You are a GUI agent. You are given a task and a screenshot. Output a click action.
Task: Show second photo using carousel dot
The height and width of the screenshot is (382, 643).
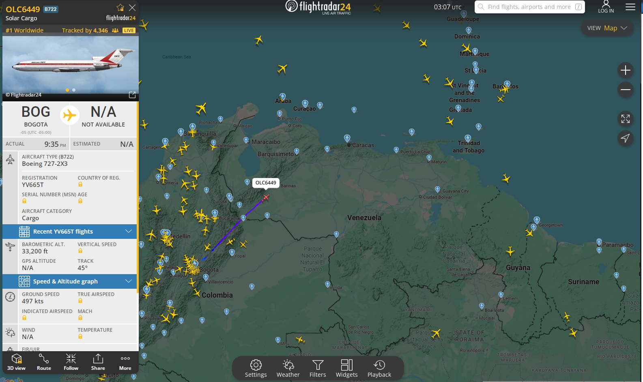pyautogui.click(x=74, y=90)
